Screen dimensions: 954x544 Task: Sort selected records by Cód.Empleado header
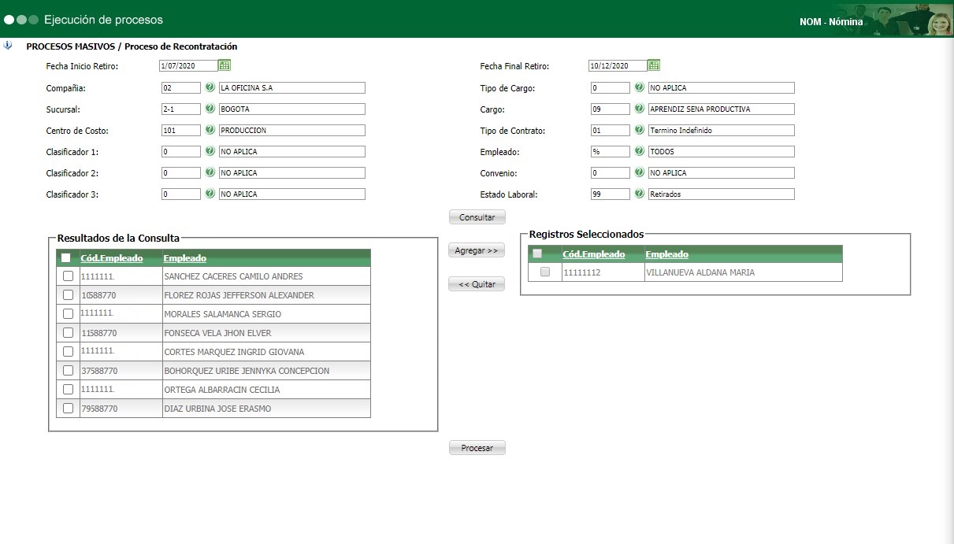tap(594, 253)
